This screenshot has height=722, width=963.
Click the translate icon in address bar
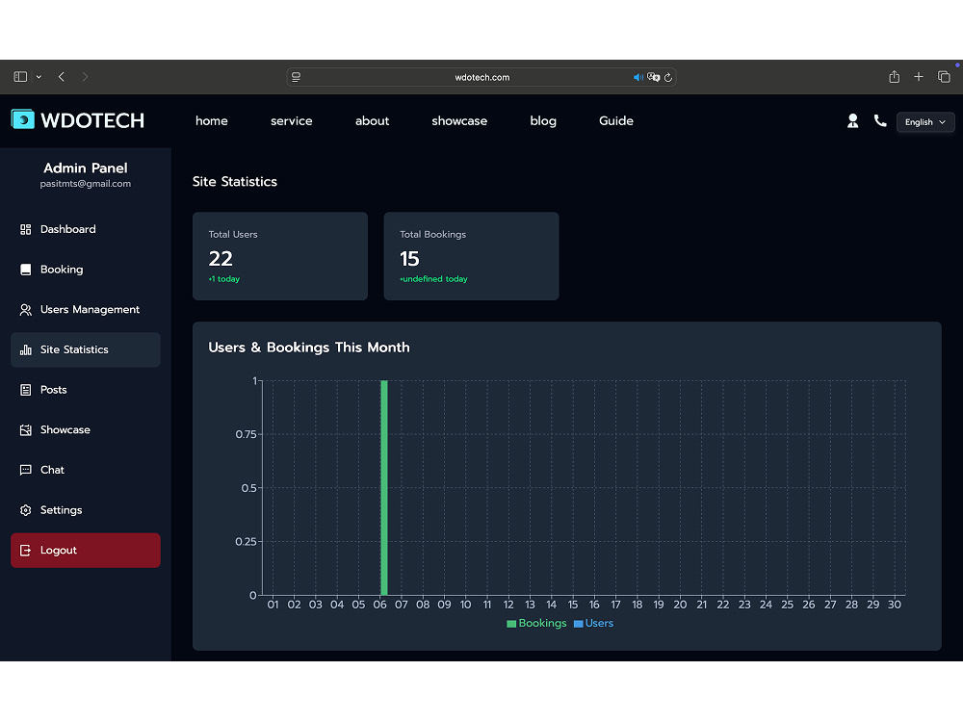point(654,77)
